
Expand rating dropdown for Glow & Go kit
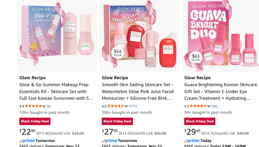click(x=44, y=106)
